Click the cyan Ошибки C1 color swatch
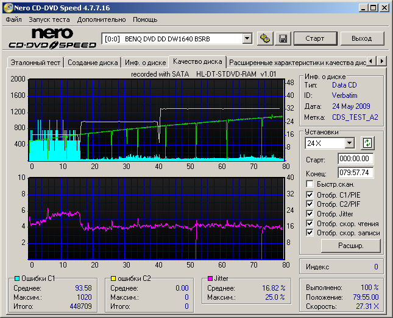 (17, 278)
